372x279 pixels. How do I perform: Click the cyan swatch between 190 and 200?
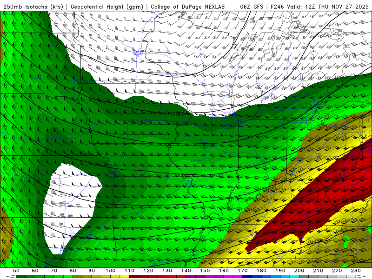click(x=294, y=276)
